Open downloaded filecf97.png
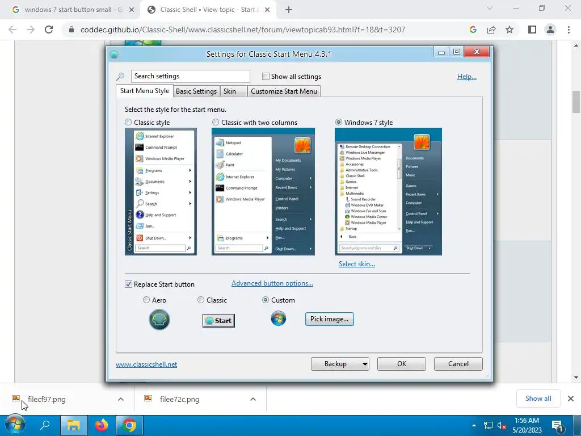This screenshot has height=436, width=581. (47, 399)
